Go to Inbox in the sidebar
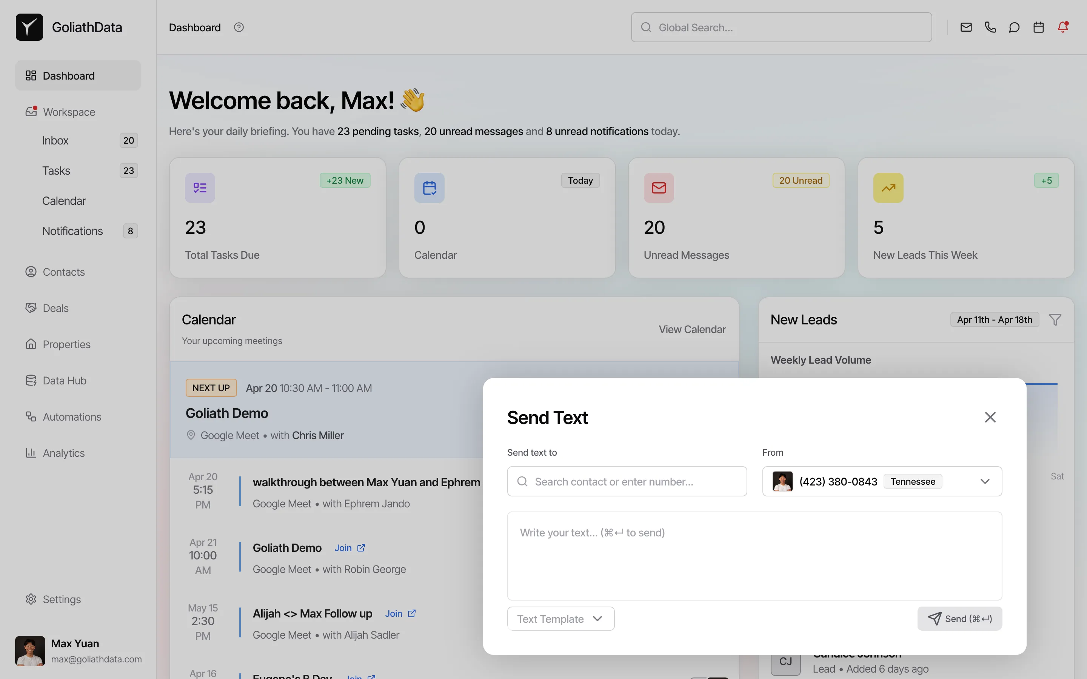Screen dimensions: 1087x679 click(55, 141)
